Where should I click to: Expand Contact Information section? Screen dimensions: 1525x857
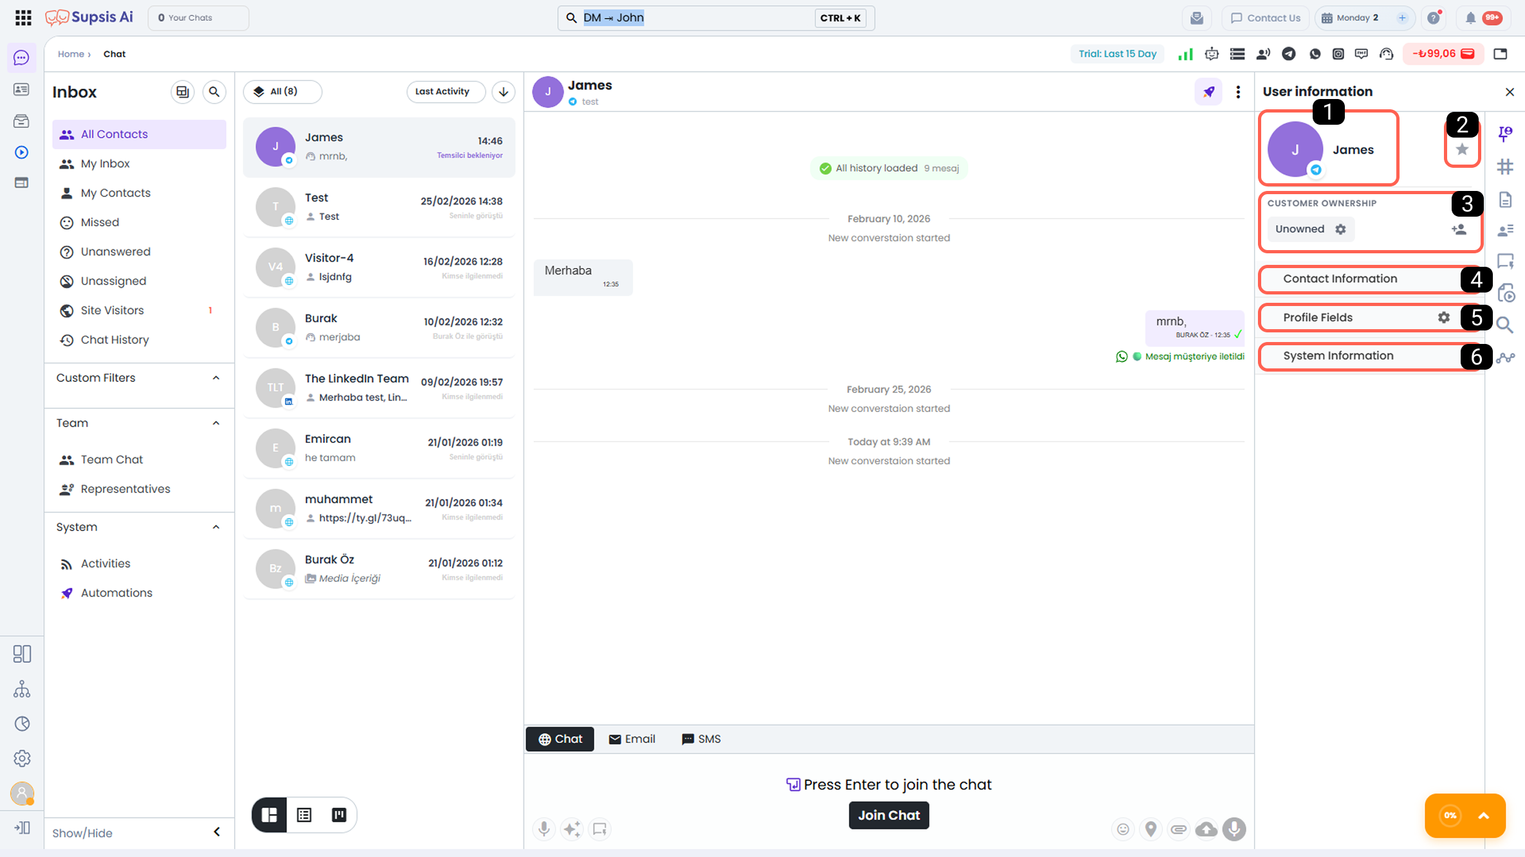tap(1369, 279)
